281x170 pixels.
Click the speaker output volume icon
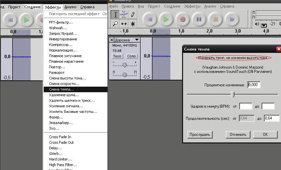point(257,24)
